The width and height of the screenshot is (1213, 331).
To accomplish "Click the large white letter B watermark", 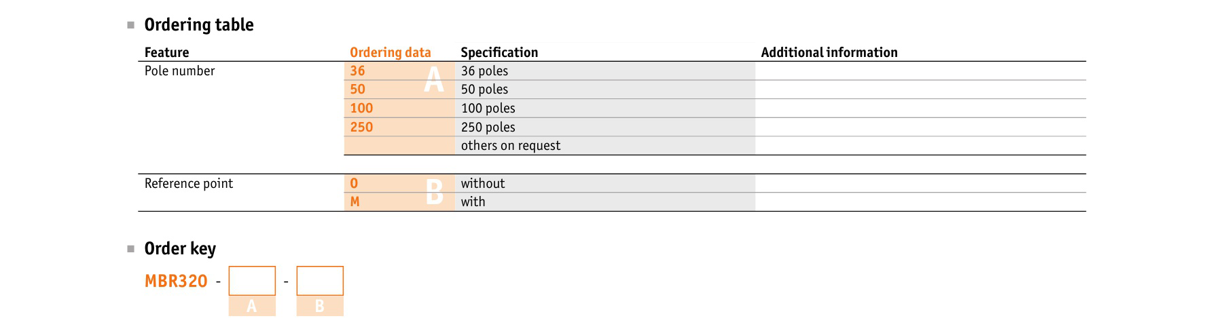I will tap(435, 192).
